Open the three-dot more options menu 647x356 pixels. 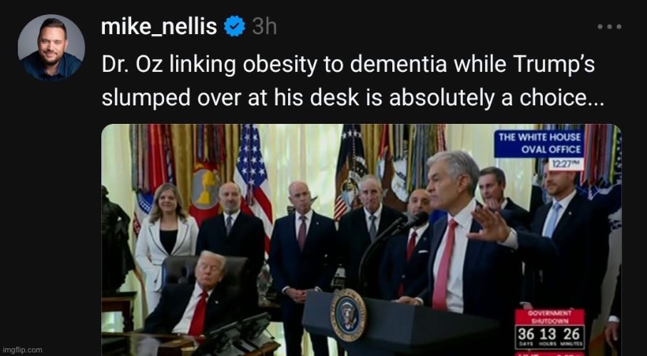pos(609,27)
